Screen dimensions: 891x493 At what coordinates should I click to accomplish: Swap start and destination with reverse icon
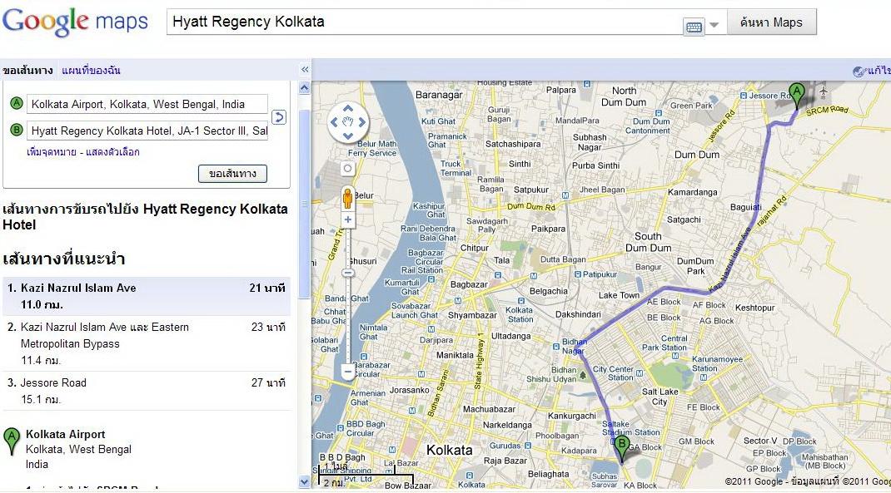(278, 117)
